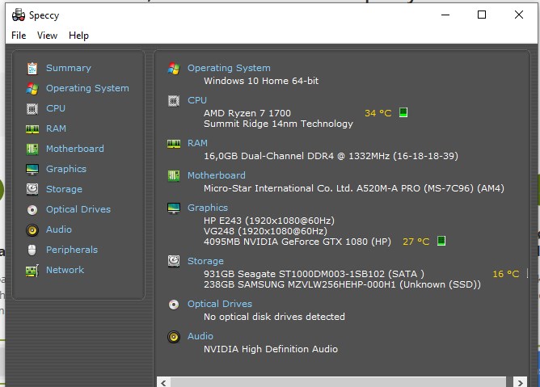Click the Network card icon in sidebar
The height and width of the screenshot is (387, 540).
point(32,271)
